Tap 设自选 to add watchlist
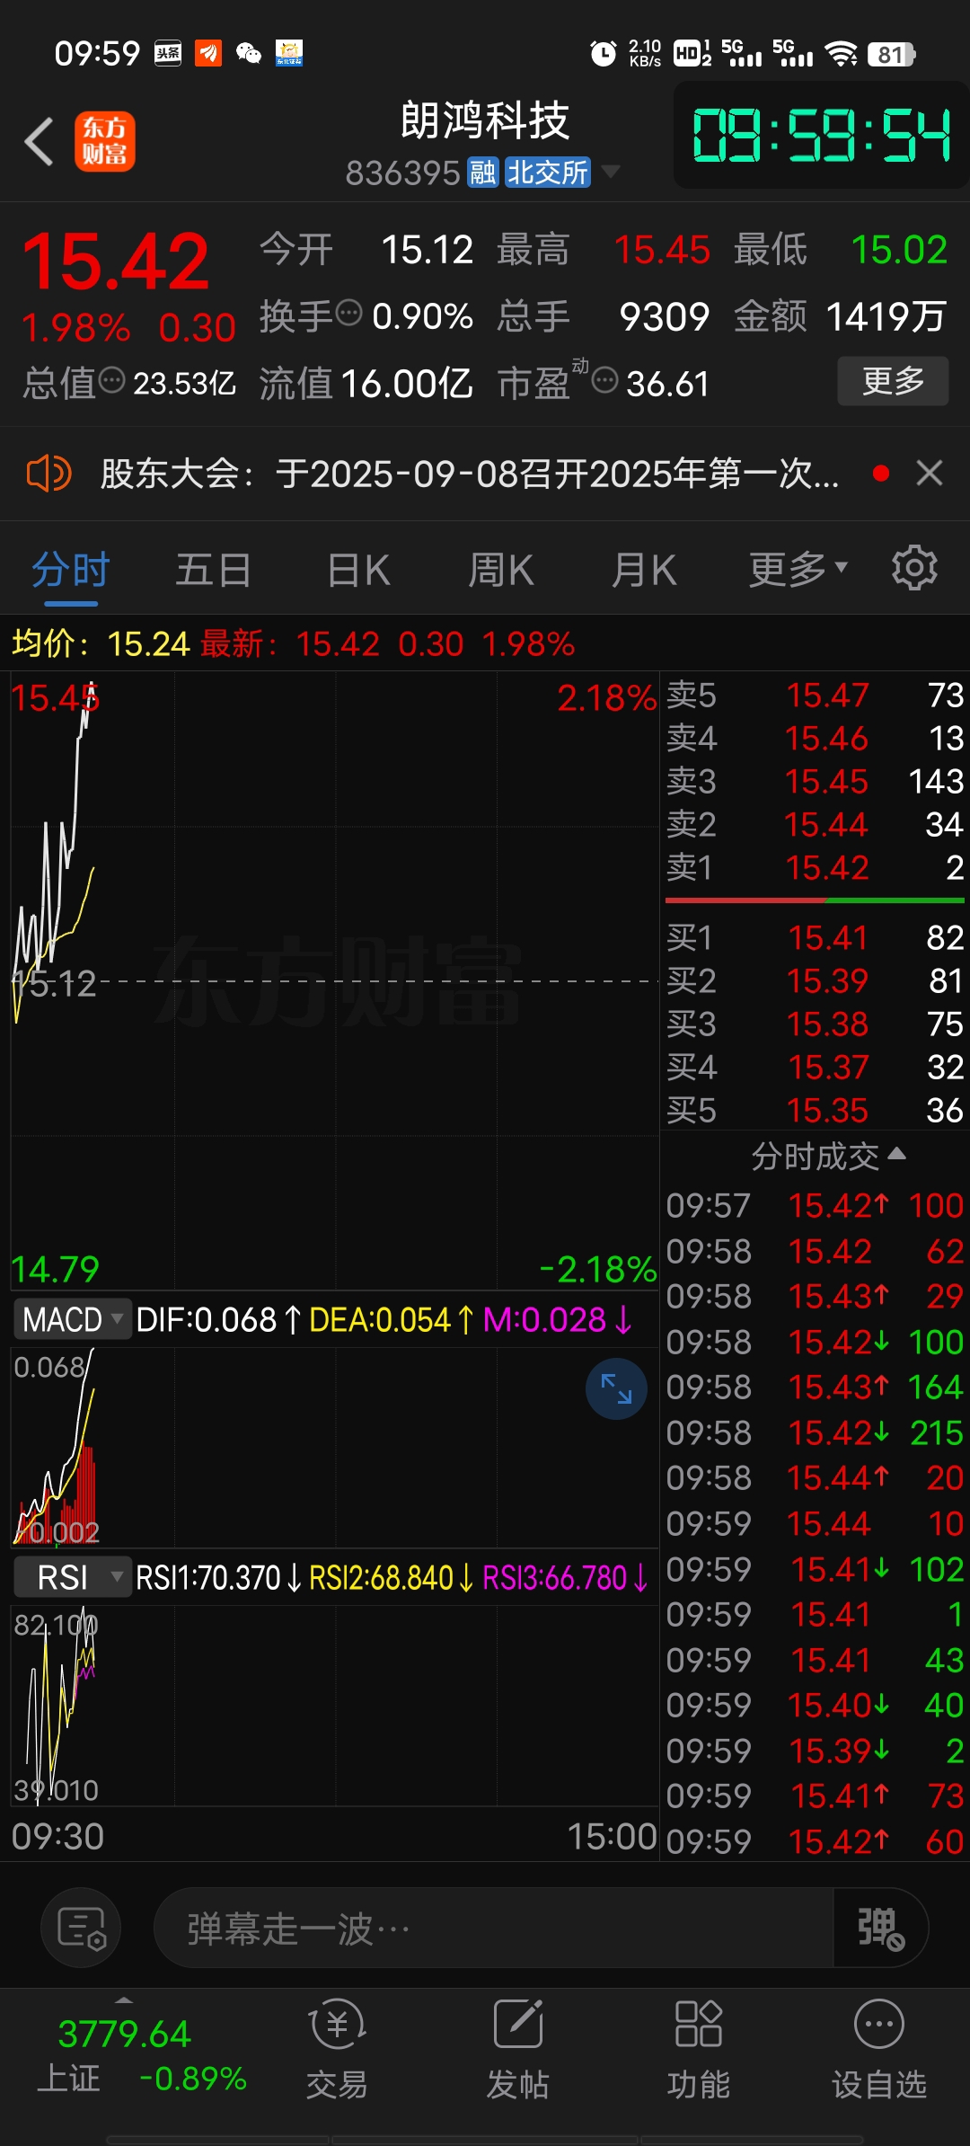This screenshot has width=970, height=2146. 879,2050
